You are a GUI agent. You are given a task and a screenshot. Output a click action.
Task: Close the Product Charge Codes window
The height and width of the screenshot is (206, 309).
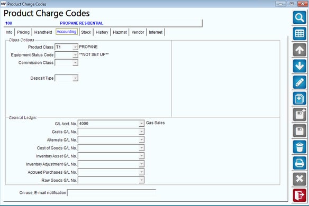point(303,4)
